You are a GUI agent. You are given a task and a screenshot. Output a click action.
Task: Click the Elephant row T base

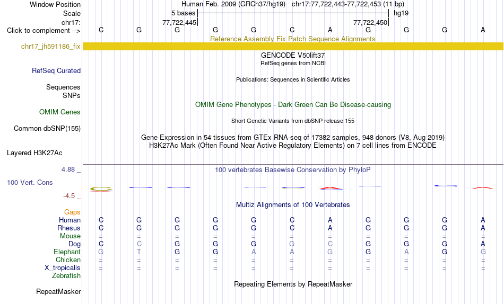tap(139, 252)
